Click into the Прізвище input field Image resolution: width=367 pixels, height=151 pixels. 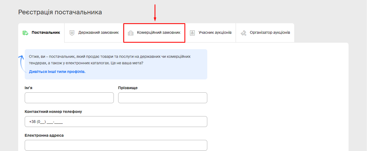(x=162, y=98)
